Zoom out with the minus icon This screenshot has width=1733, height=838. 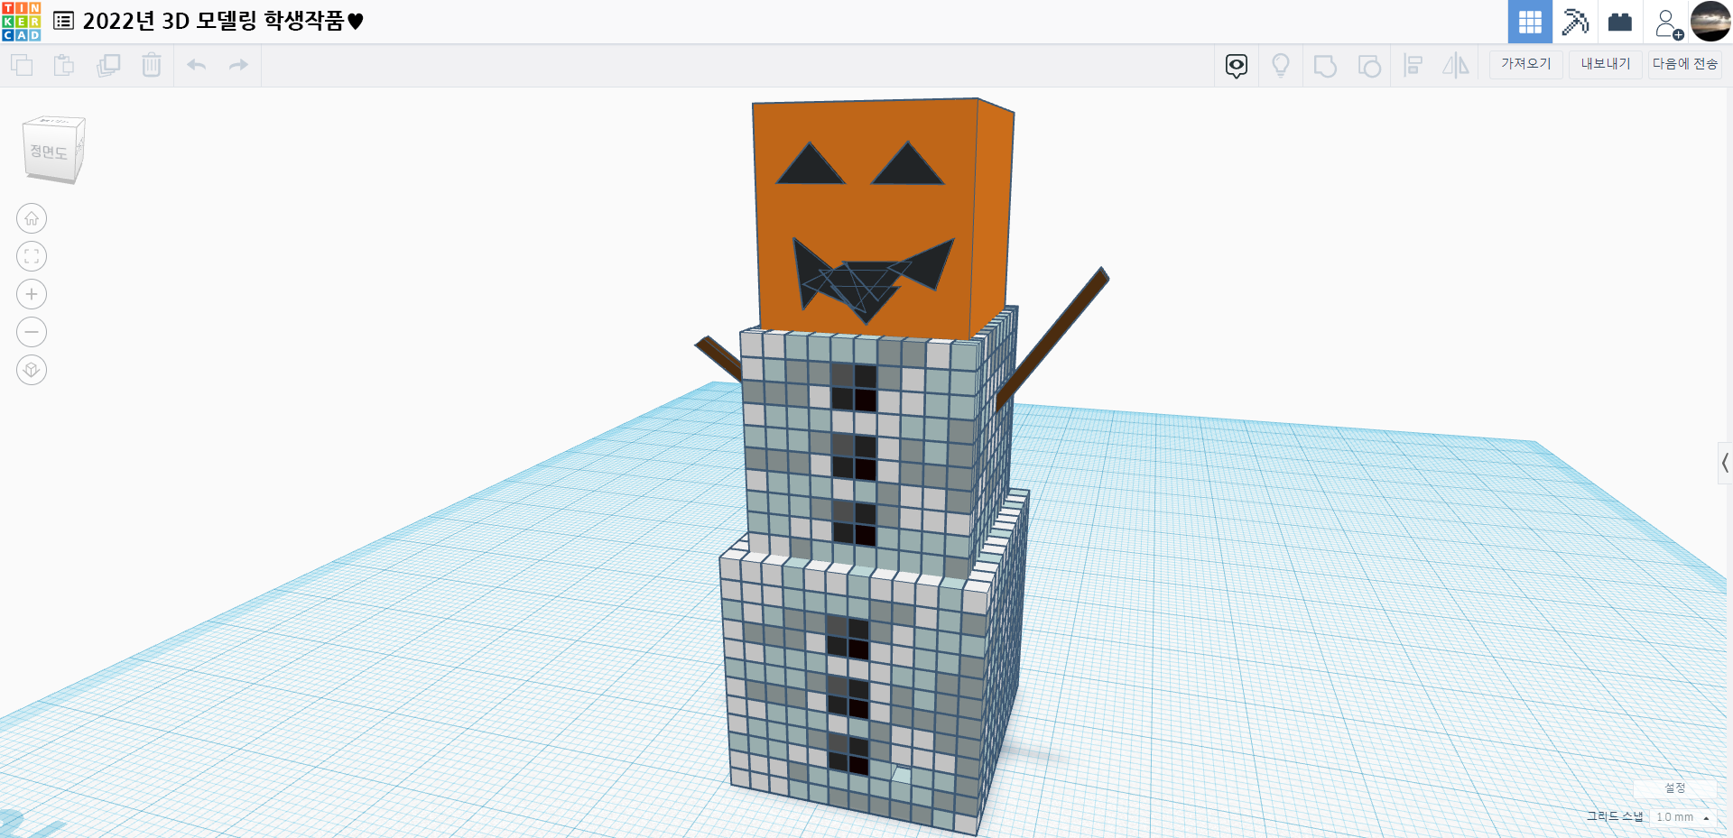[32, 332]
